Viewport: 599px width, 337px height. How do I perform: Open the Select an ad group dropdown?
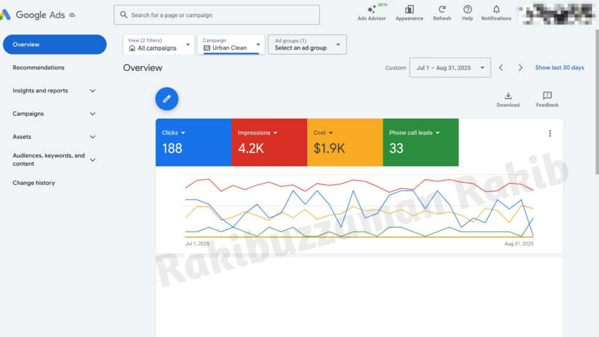tap(307, 44)
